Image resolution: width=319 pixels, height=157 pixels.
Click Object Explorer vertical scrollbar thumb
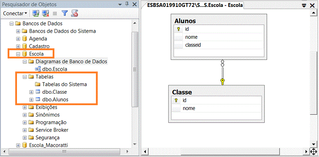[x=135, y=70]
